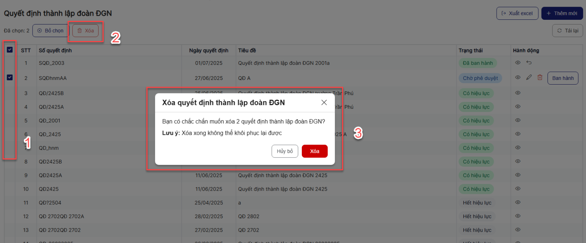Open QD/2425B details with its eye icon
Image resolution: width=586 pixels, height=243 pixels.
pyautogui.click(x=518, y=93)
